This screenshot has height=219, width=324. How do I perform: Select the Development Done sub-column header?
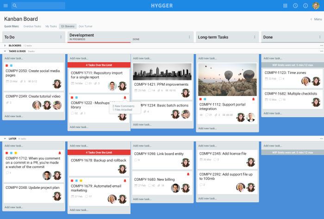click(136, 39)
